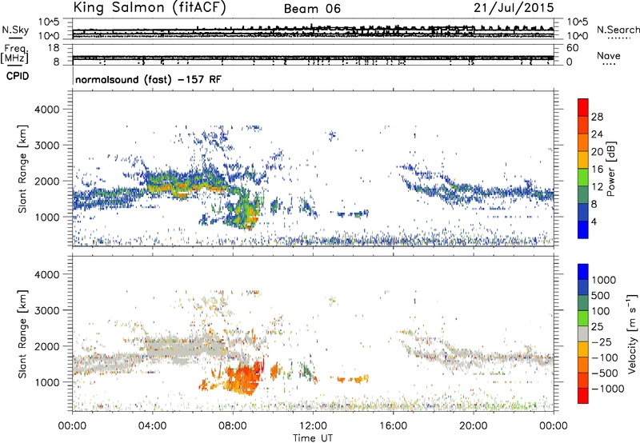Image resolution: width=640 pixels, height=443 pixels.
Task: Click the '500' label on Velocity colorbar
Action: (602, 295)
